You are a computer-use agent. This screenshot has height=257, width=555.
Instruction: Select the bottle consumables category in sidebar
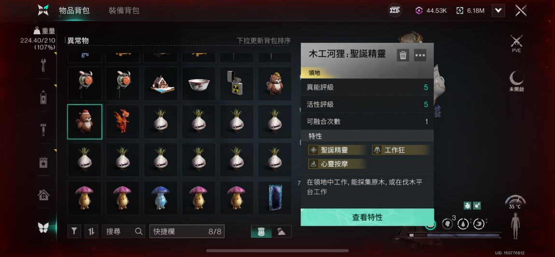(x=43, y=98)
